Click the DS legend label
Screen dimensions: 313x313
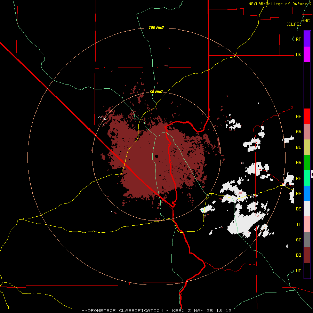pyautogui.click(x=298, y=209)
